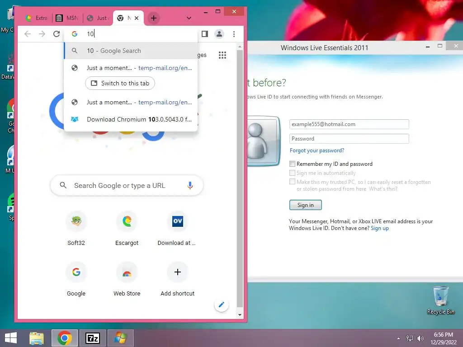The width and height of the screenshot is (463, 347).
Task: Open the Escargot shortcut
Action: [x=127, y=229]
